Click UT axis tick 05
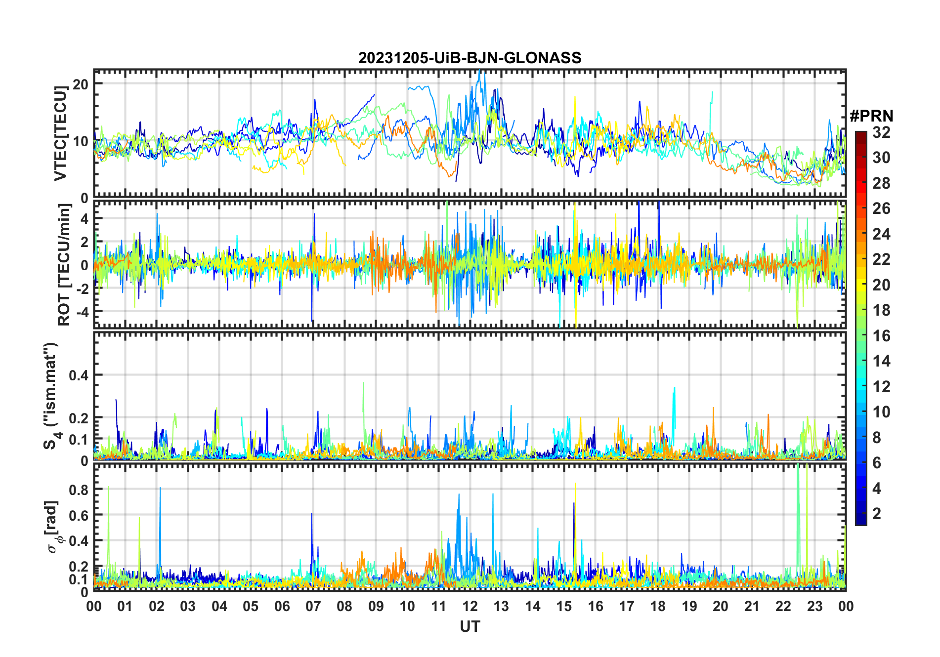 (x=251, y=606)
